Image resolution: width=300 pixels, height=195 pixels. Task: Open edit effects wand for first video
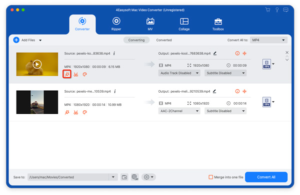coord(67,74)
